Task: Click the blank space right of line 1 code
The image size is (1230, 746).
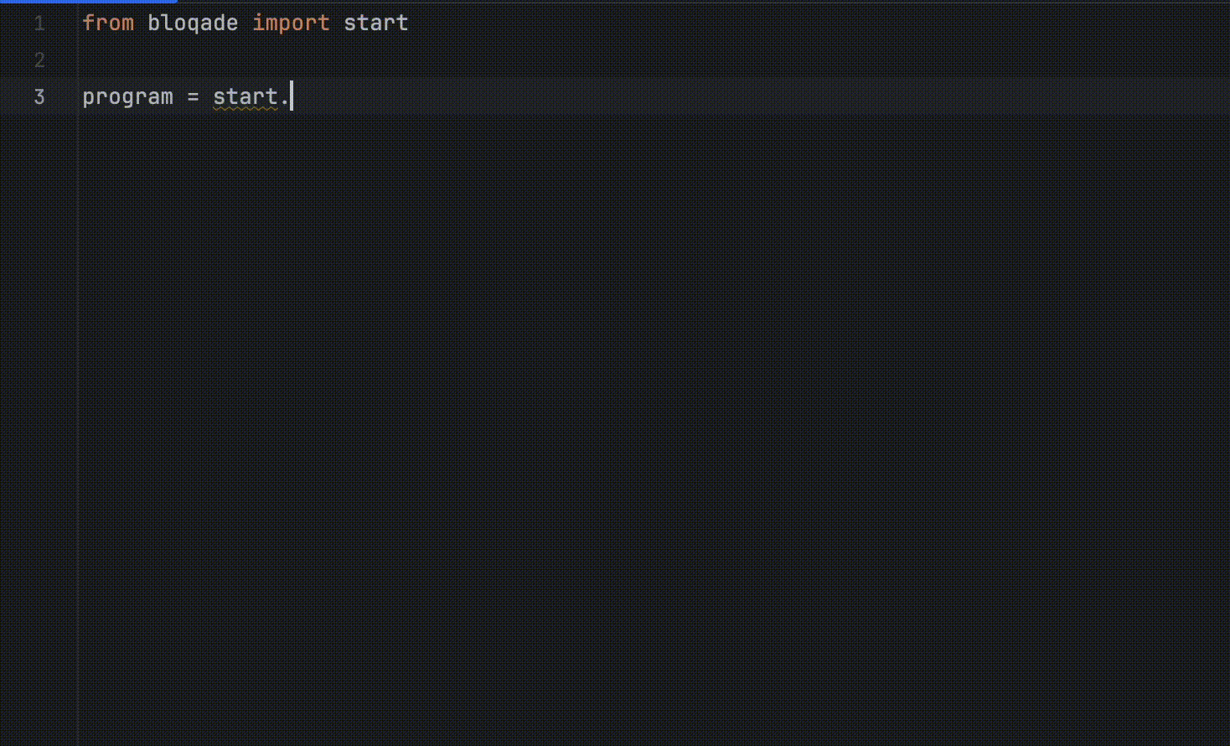Action: (x=754, y=23)
